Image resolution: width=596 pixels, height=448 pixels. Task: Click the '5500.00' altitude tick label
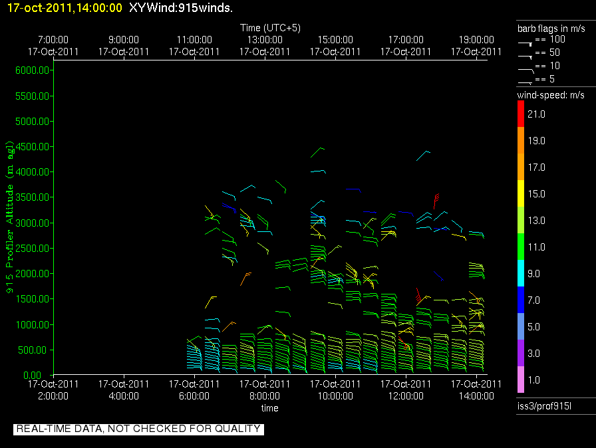[x=33, y=96]
